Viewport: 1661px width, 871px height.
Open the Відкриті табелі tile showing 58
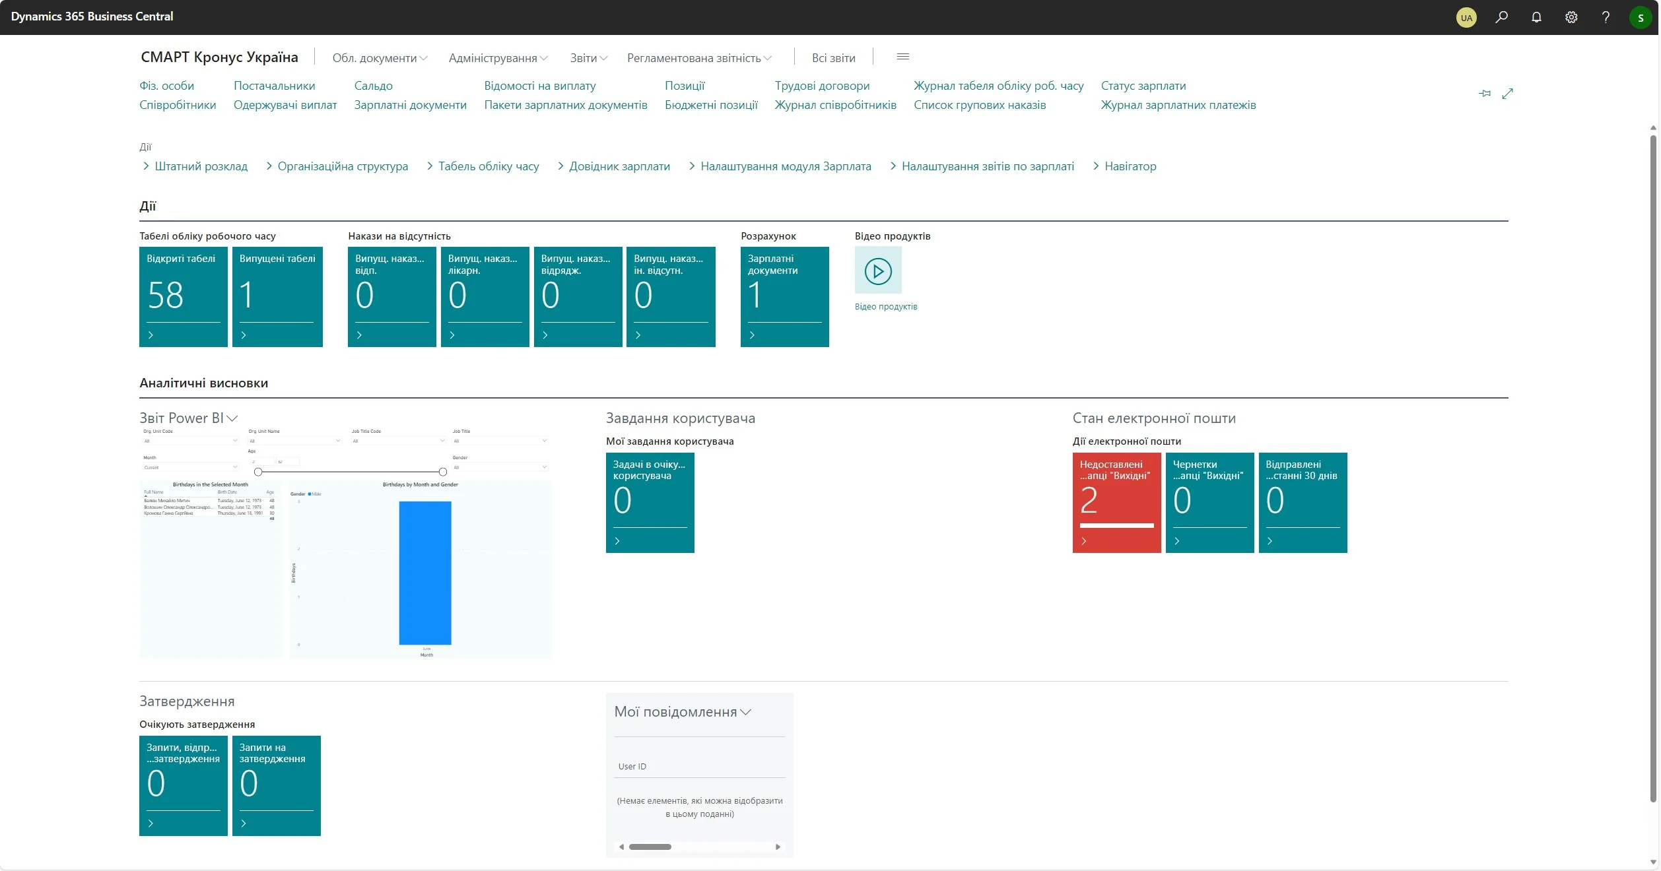pos(183,296)
